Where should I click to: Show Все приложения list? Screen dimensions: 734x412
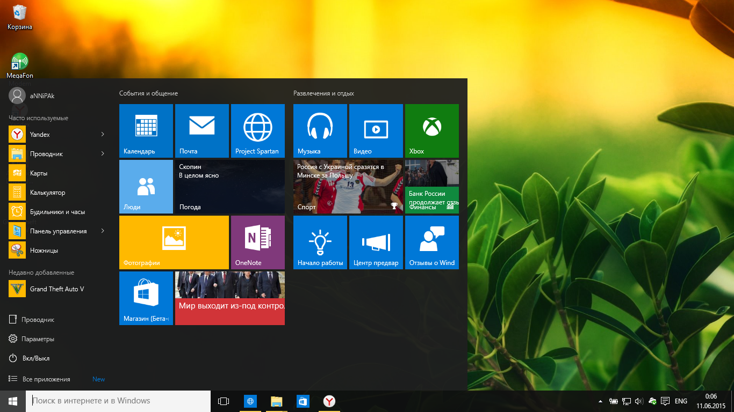46,379
